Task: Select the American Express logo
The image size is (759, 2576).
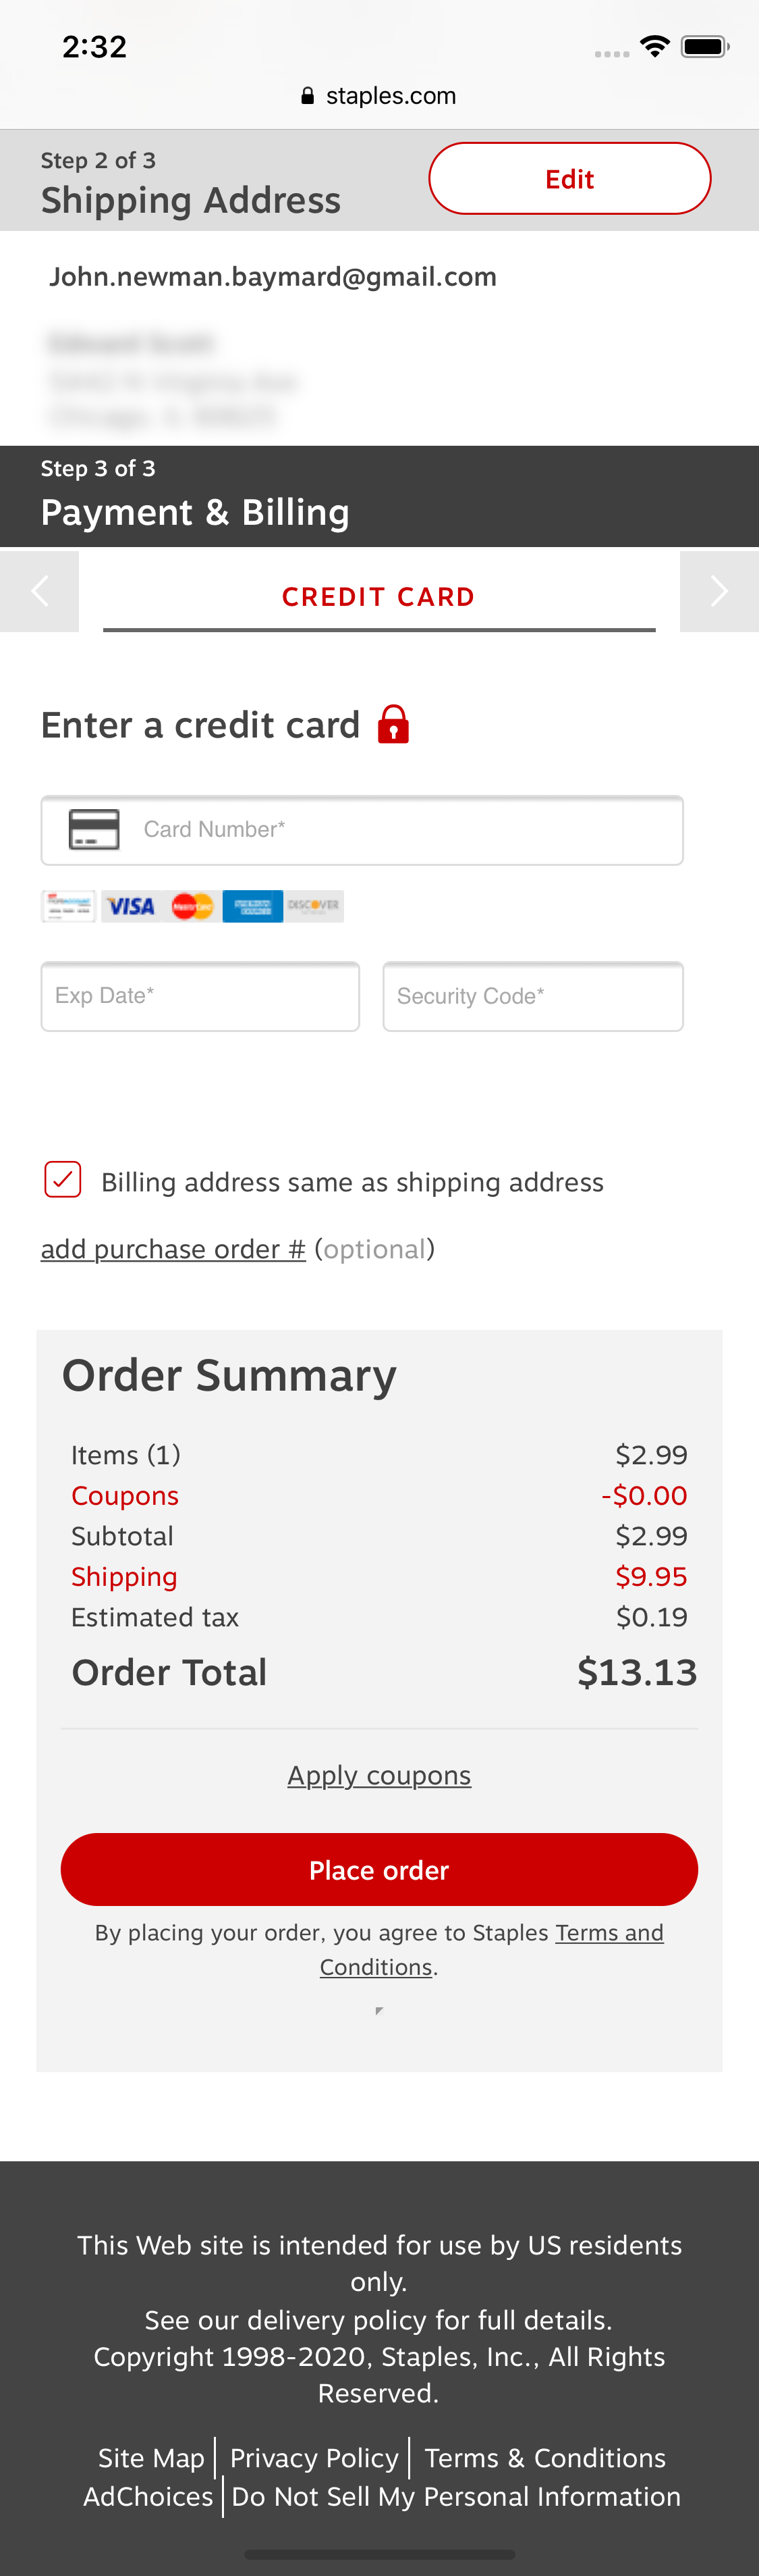Action: [x=253, y=905]
